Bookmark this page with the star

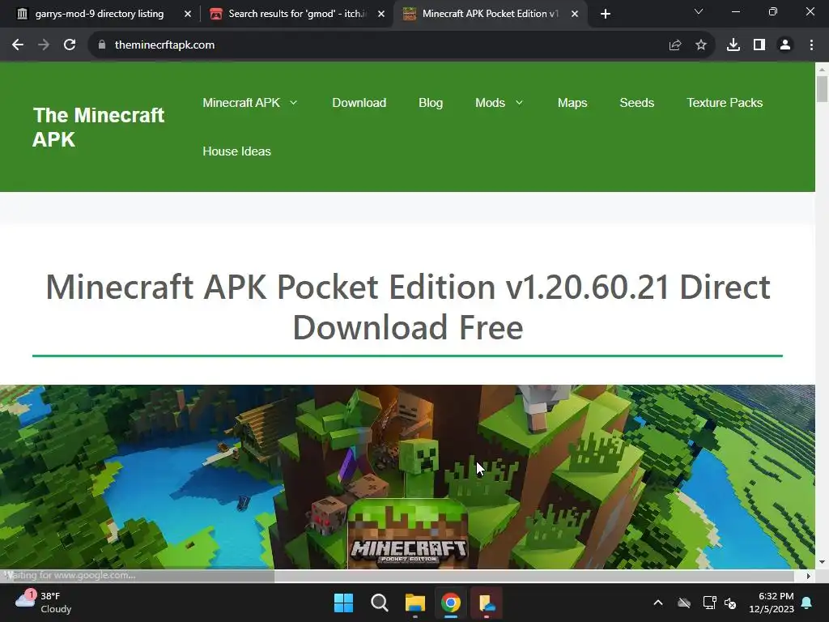[701, 45]
